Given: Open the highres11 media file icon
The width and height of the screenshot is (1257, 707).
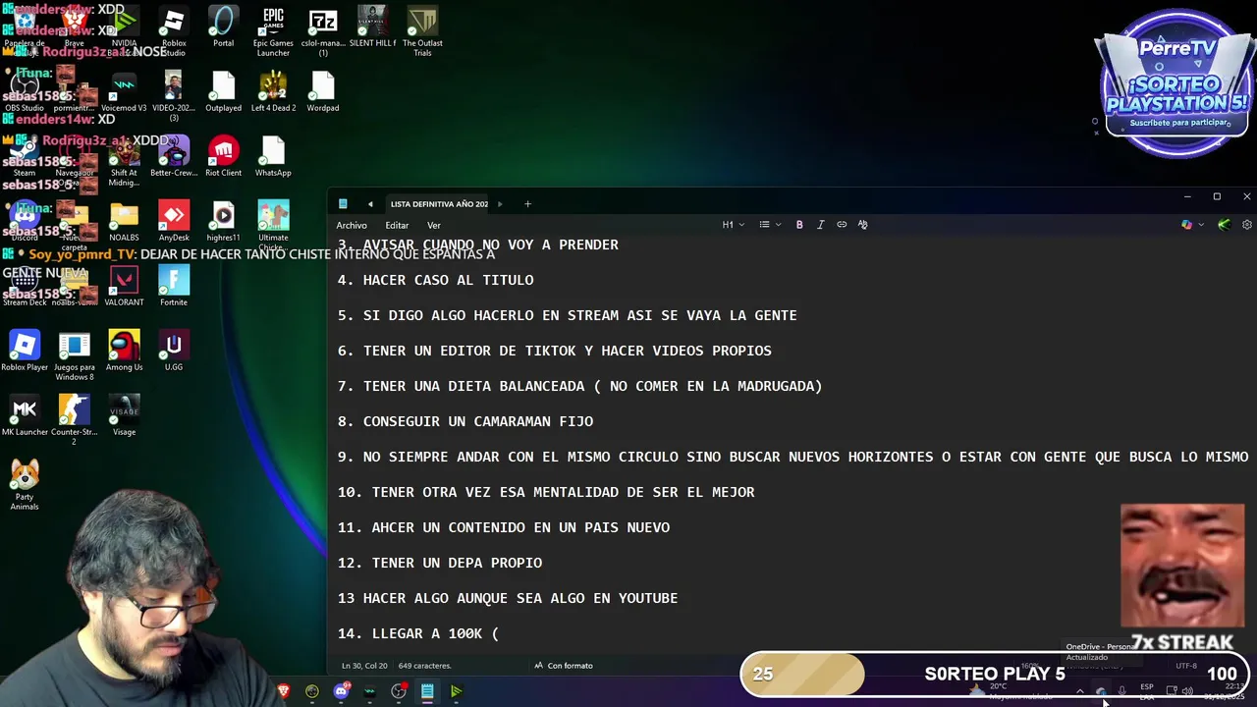Looking at the screenshot, I should (x=224, y=222).
